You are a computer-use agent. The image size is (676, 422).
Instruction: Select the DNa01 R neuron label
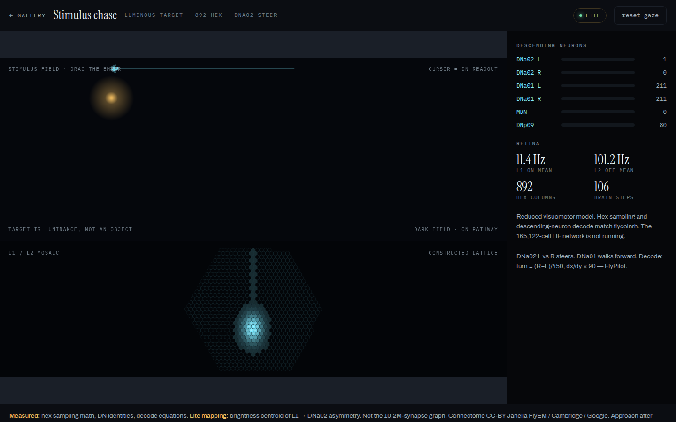click(x=529, y=99)
